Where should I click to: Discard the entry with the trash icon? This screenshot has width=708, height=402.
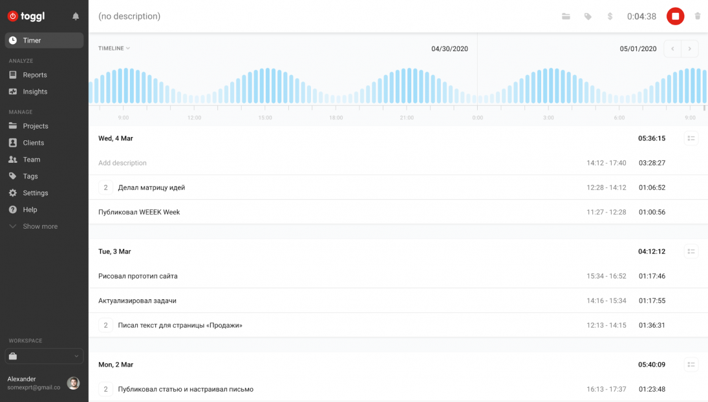(x=698, y=16)
